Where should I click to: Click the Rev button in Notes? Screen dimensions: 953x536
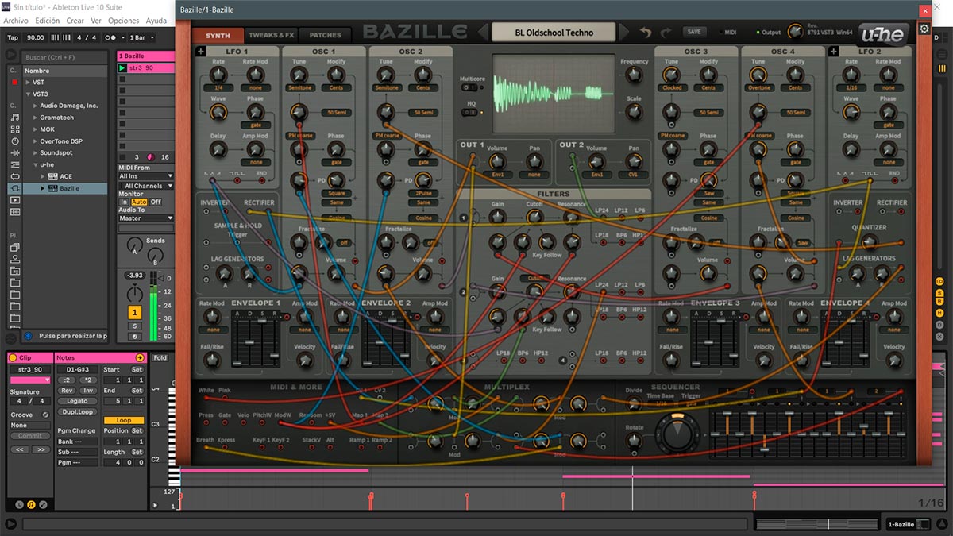tap(68, 390)
